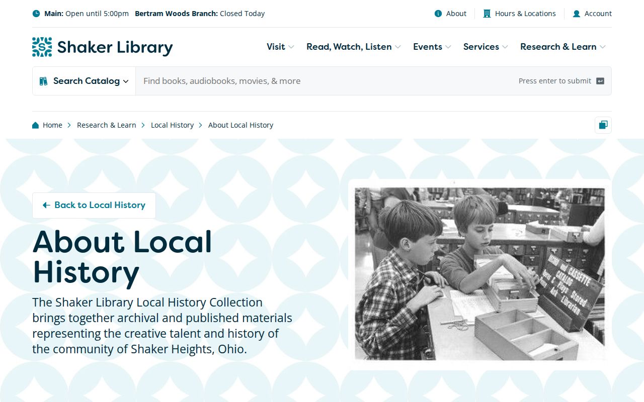
Task: Click the left arrow on Back to Local History
Action: (46, 205)
